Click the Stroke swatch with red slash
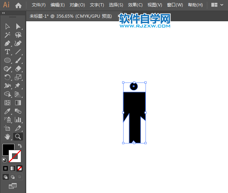 click(15, 156)
